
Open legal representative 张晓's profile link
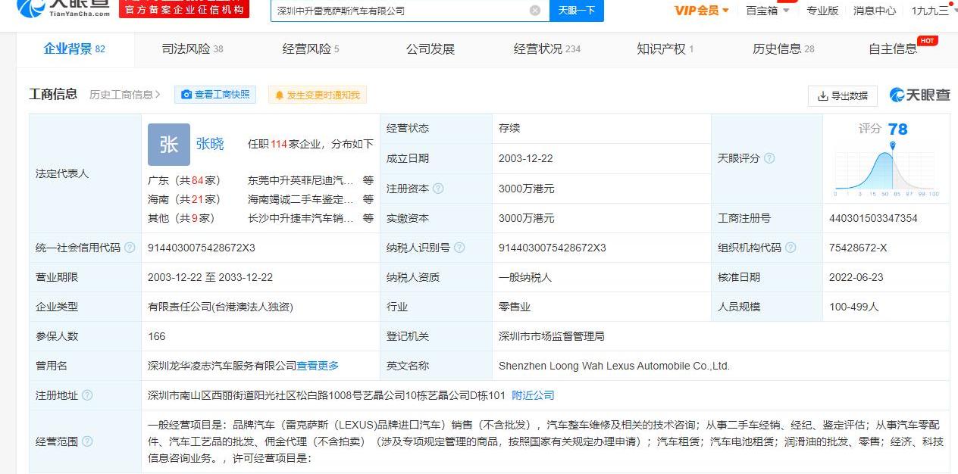pyautogui.click(x=210, y=144)
